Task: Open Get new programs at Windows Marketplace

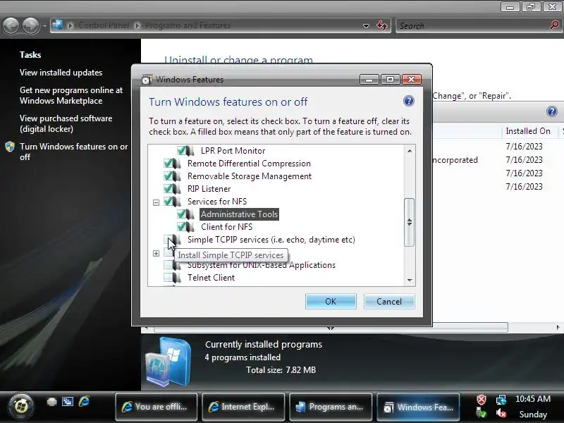Action: (71, 95)
